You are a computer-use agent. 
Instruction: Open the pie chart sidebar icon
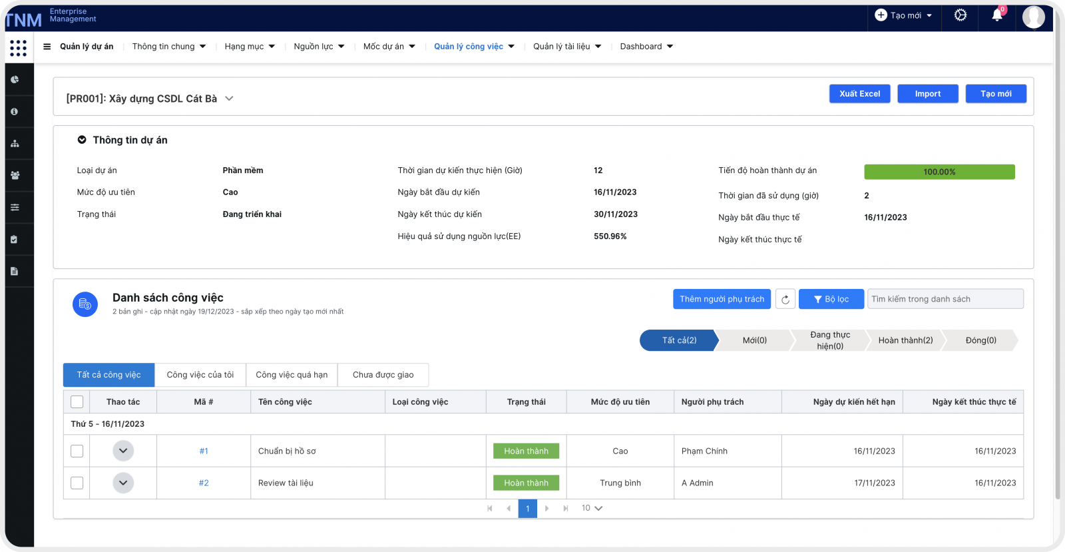(x=15, y=80)
